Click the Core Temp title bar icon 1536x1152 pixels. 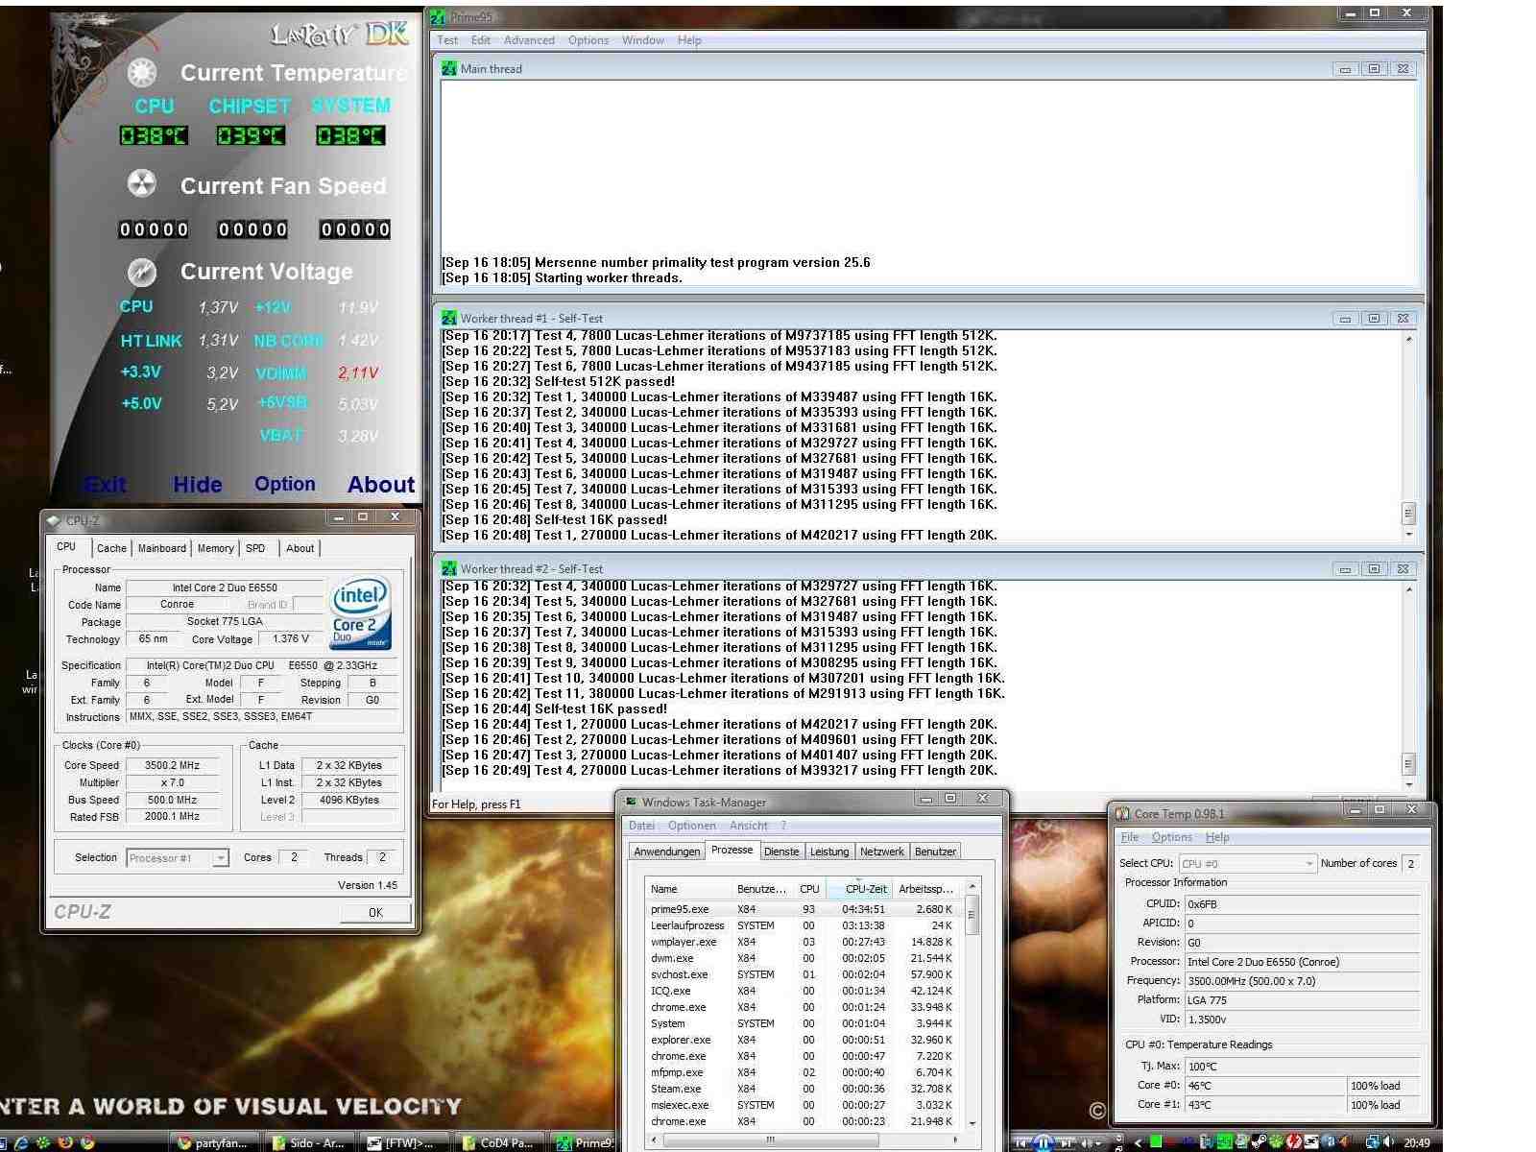point(1122,813)
